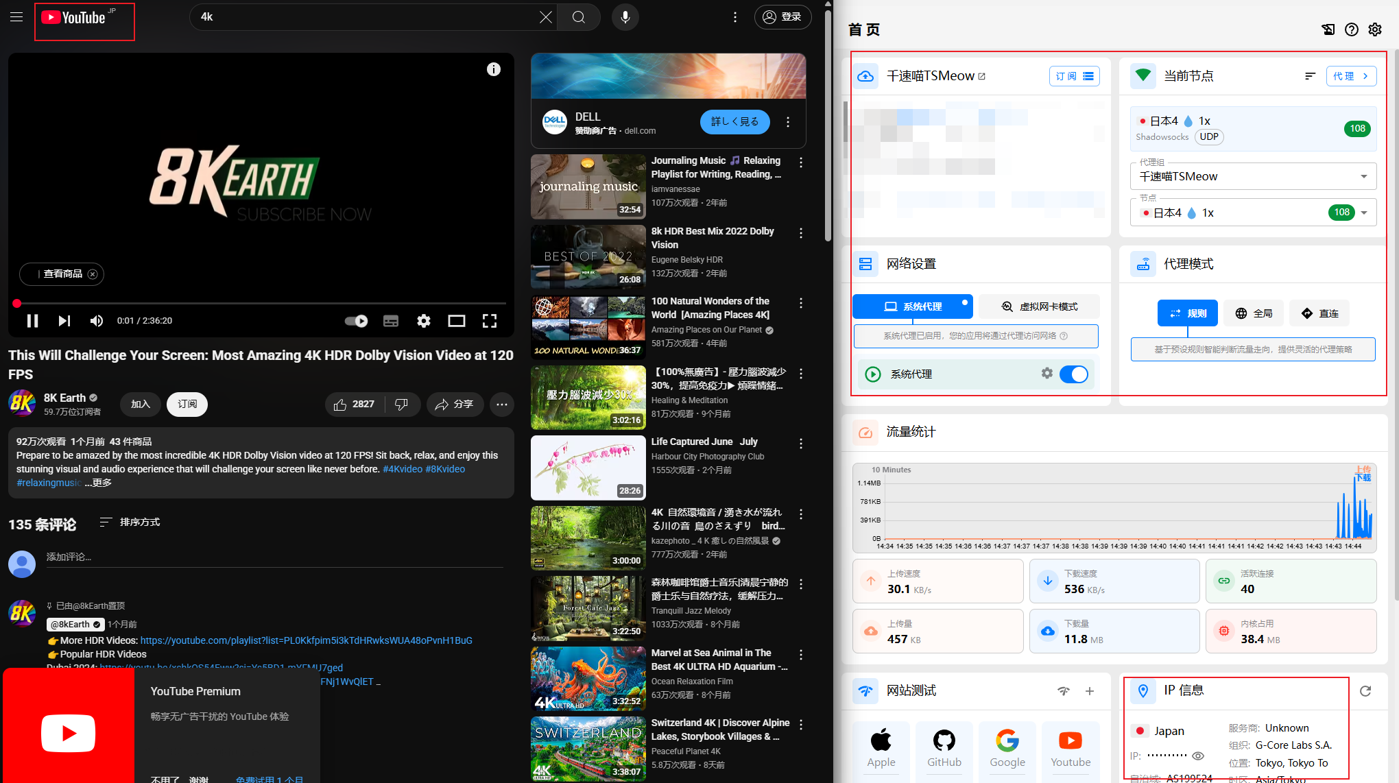Open DELL ad options menu

[788, 122]
